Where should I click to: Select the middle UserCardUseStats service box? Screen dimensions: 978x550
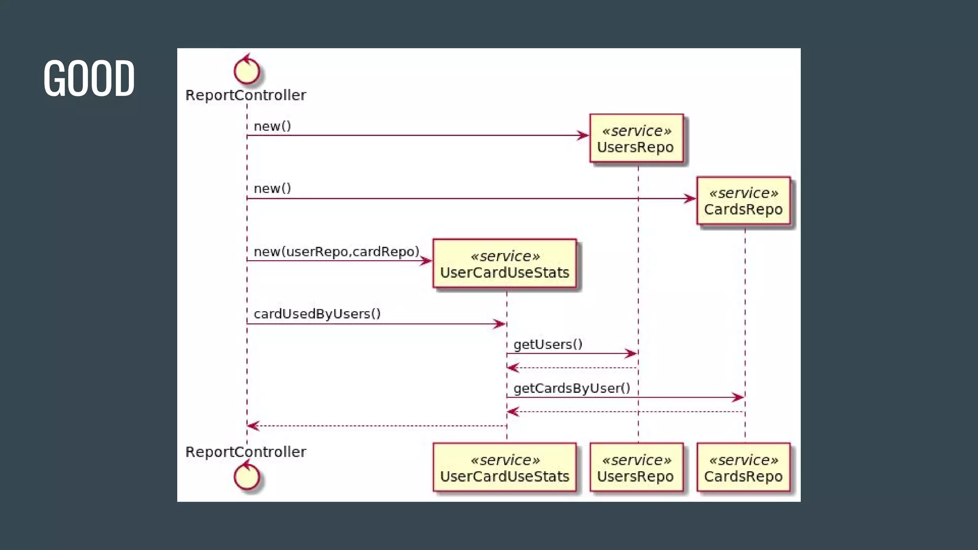[504, 264]
